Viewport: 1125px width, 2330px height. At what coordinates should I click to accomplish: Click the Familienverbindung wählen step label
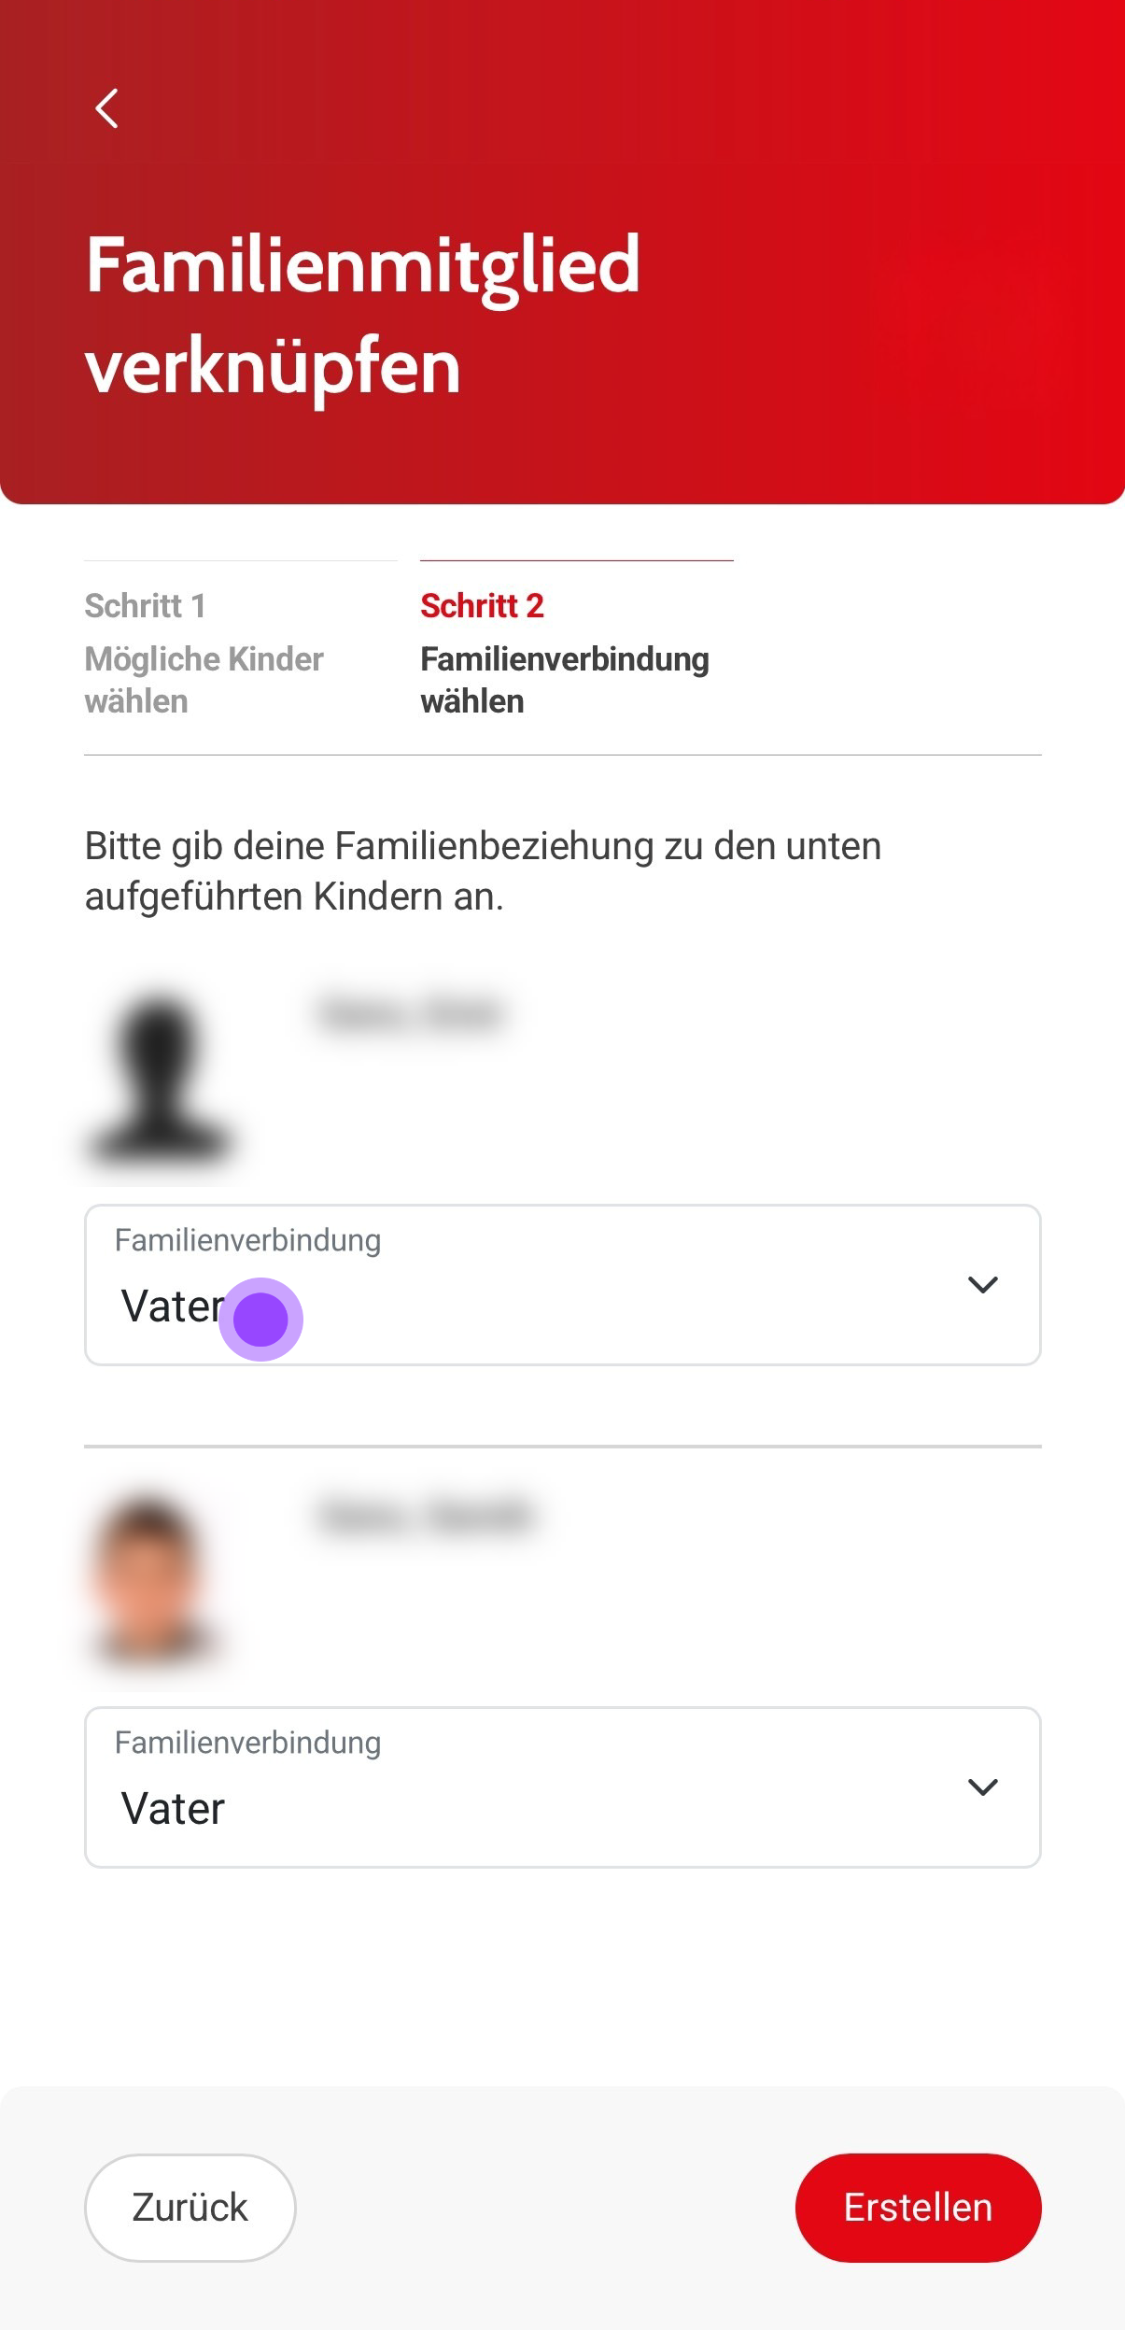point(564,680)
